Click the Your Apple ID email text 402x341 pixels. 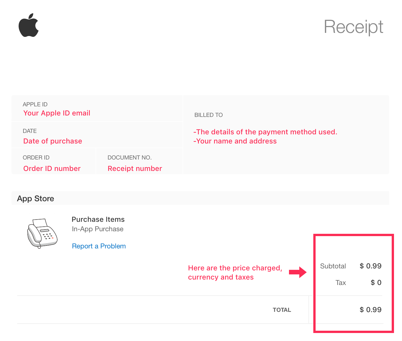tap(57, 113)
